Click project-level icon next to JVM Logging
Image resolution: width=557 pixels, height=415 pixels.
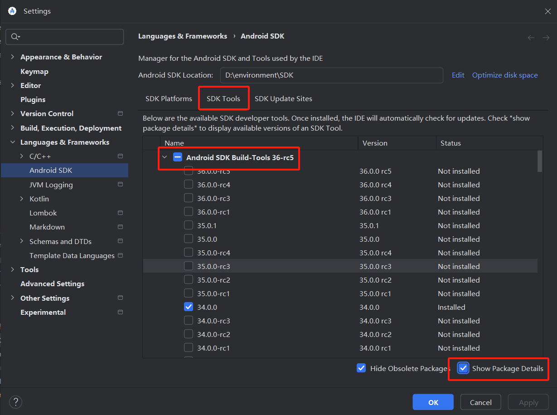tap(120, 185)
